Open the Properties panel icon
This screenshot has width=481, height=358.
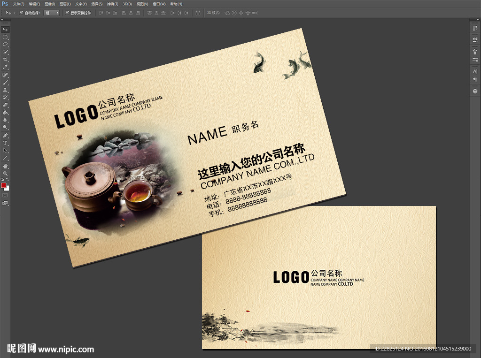pyautogui.click(x=475, y=39)
